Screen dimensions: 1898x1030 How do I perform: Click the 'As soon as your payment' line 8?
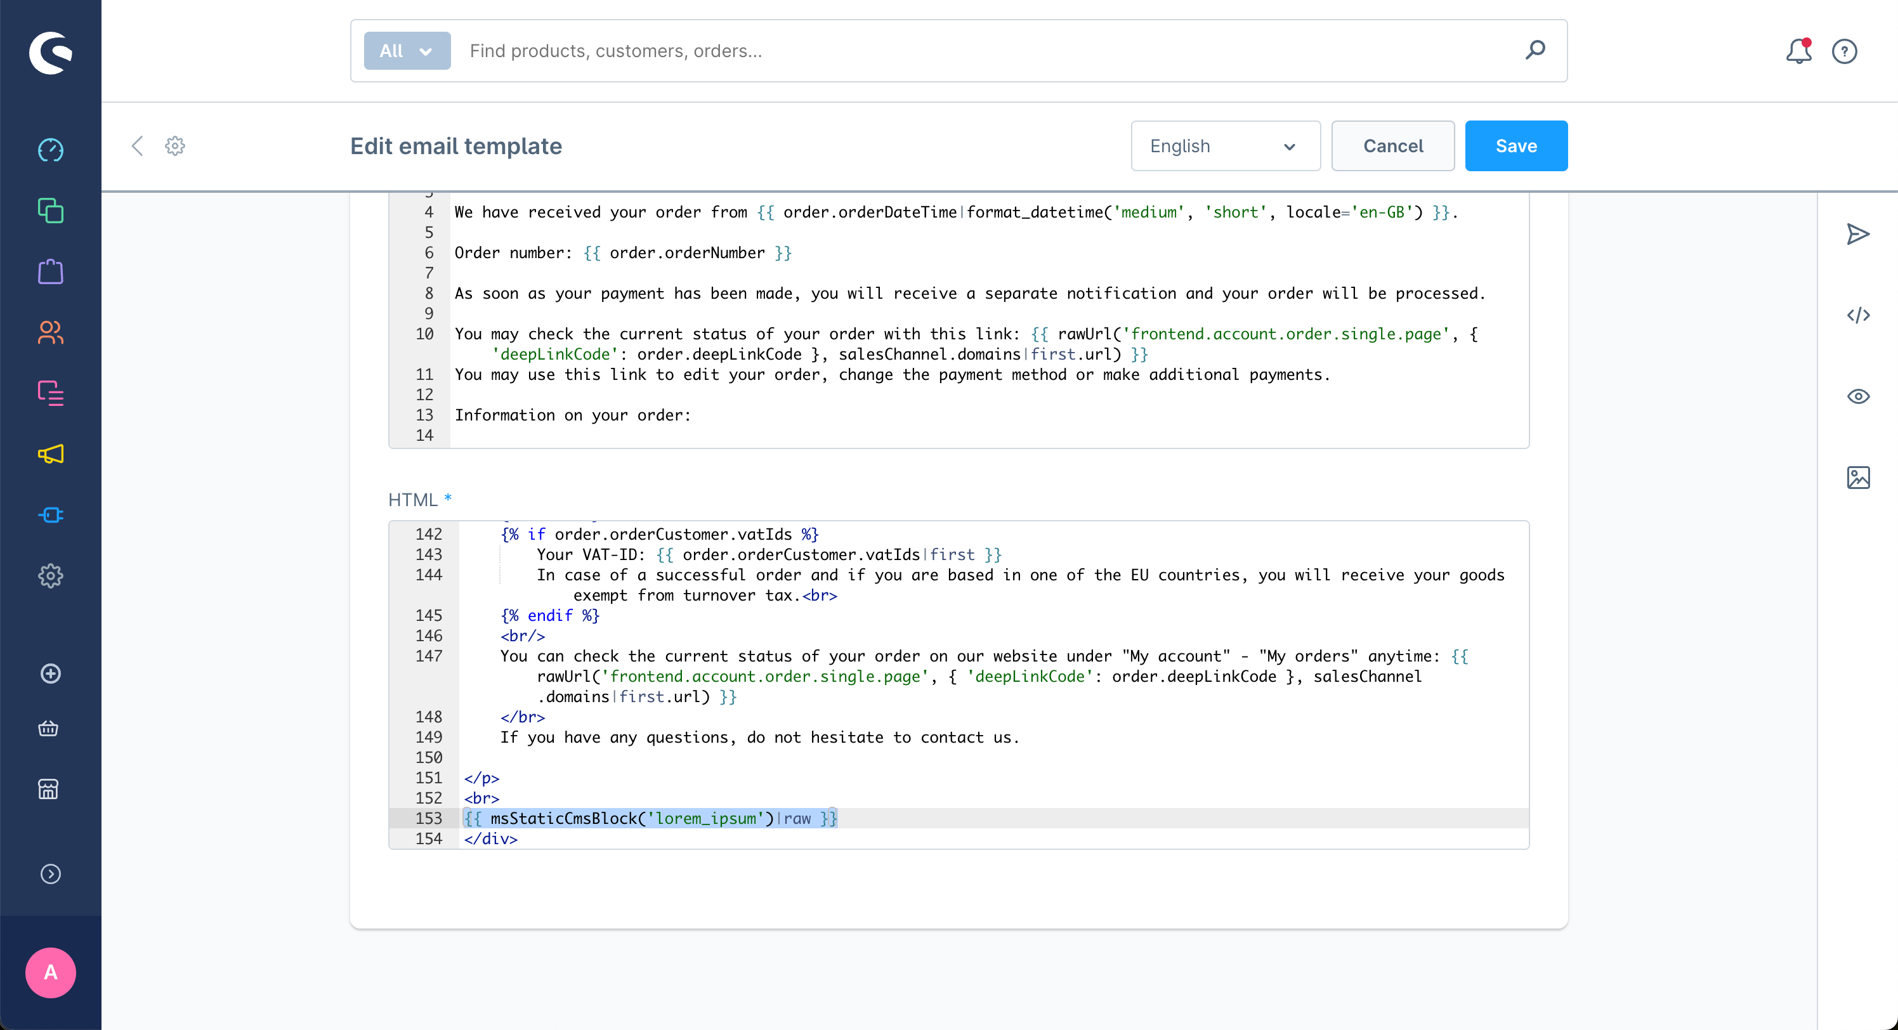tap(970, 293)
